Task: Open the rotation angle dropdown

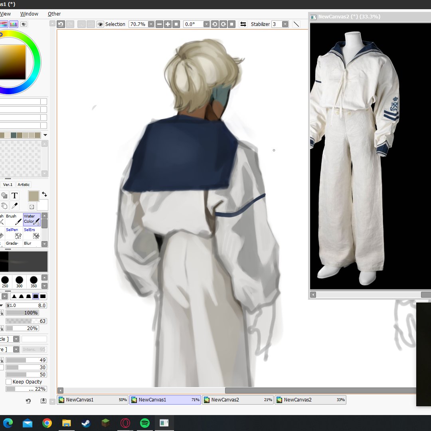Action: [206, 24]
